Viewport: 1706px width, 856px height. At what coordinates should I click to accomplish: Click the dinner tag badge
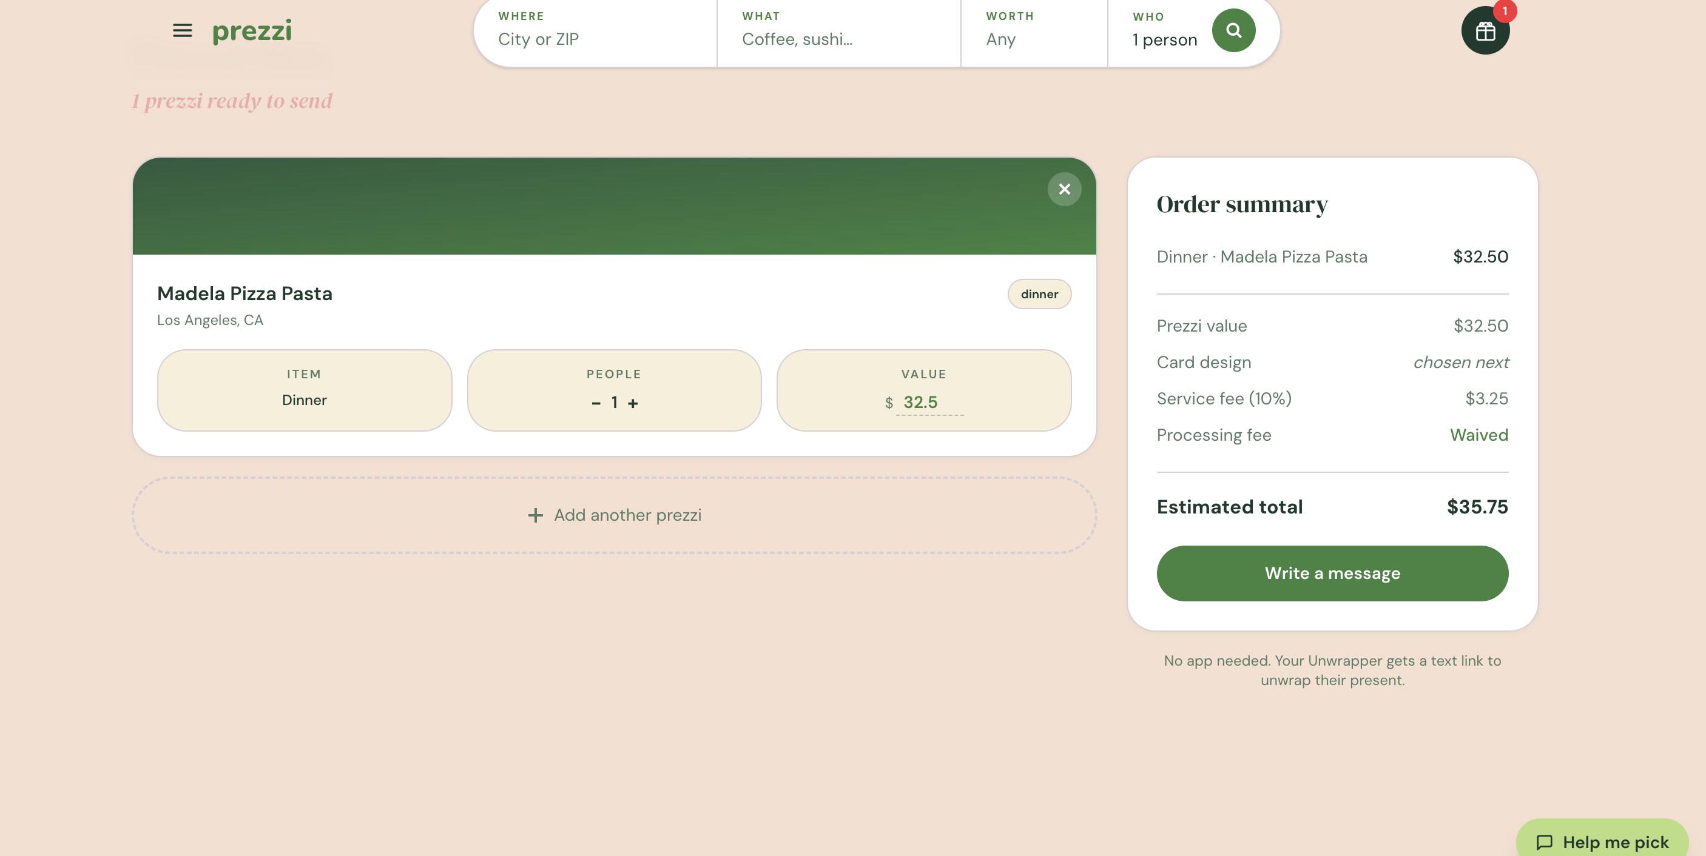(1039, 294)
